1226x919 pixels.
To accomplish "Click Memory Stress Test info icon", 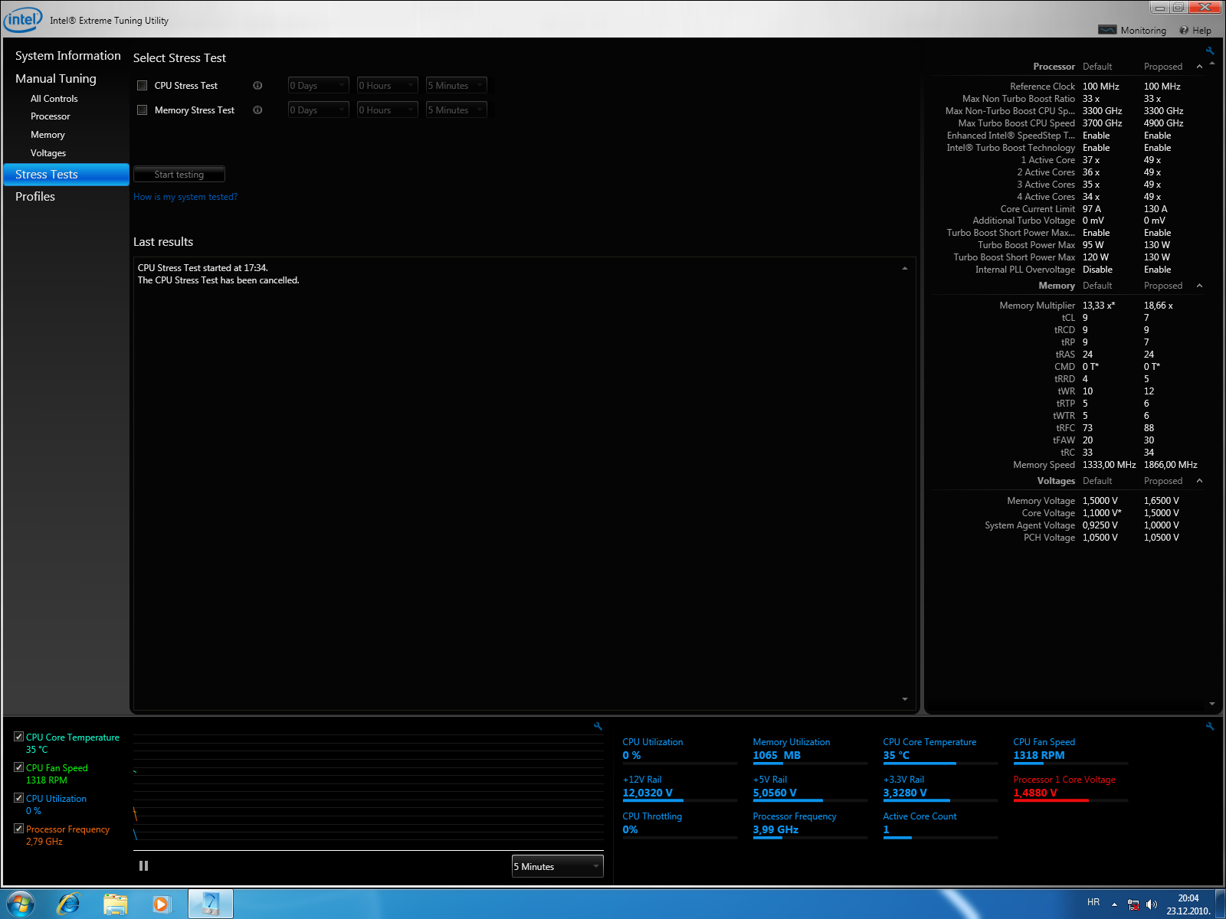I will 257,110.
